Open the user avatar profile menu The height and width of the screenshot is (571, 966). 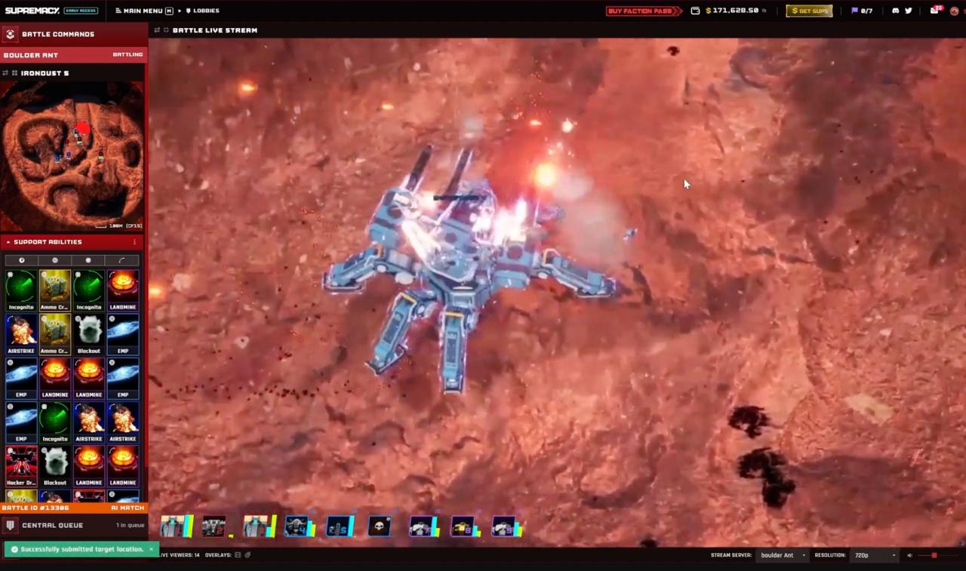point(954,11)
